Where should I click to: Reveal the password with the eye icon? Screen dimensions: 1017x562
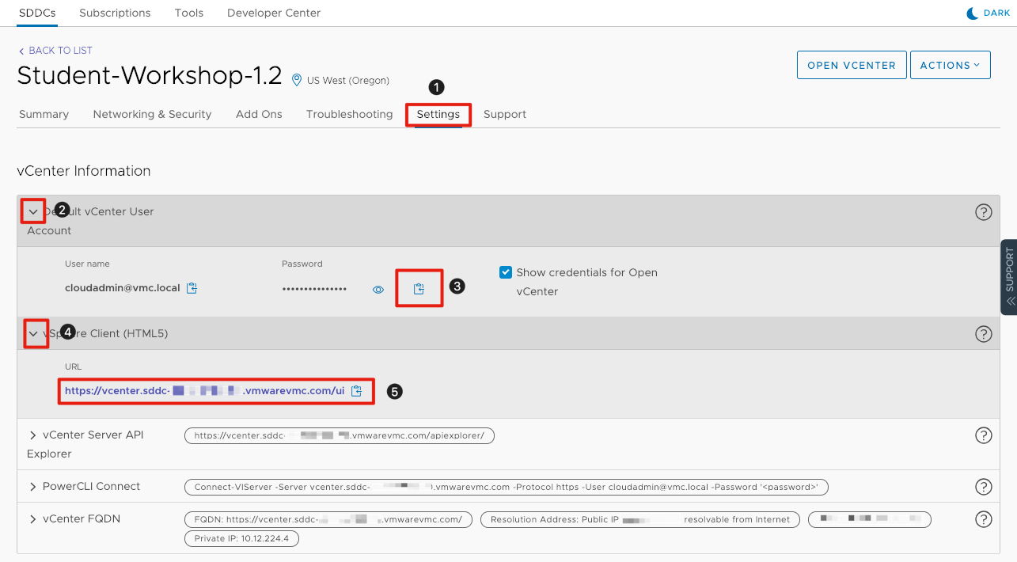(378, 290)
